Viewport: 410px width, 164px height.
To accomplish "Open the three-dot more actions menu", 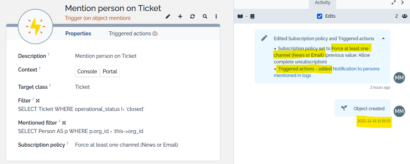I will pos(216,16).
